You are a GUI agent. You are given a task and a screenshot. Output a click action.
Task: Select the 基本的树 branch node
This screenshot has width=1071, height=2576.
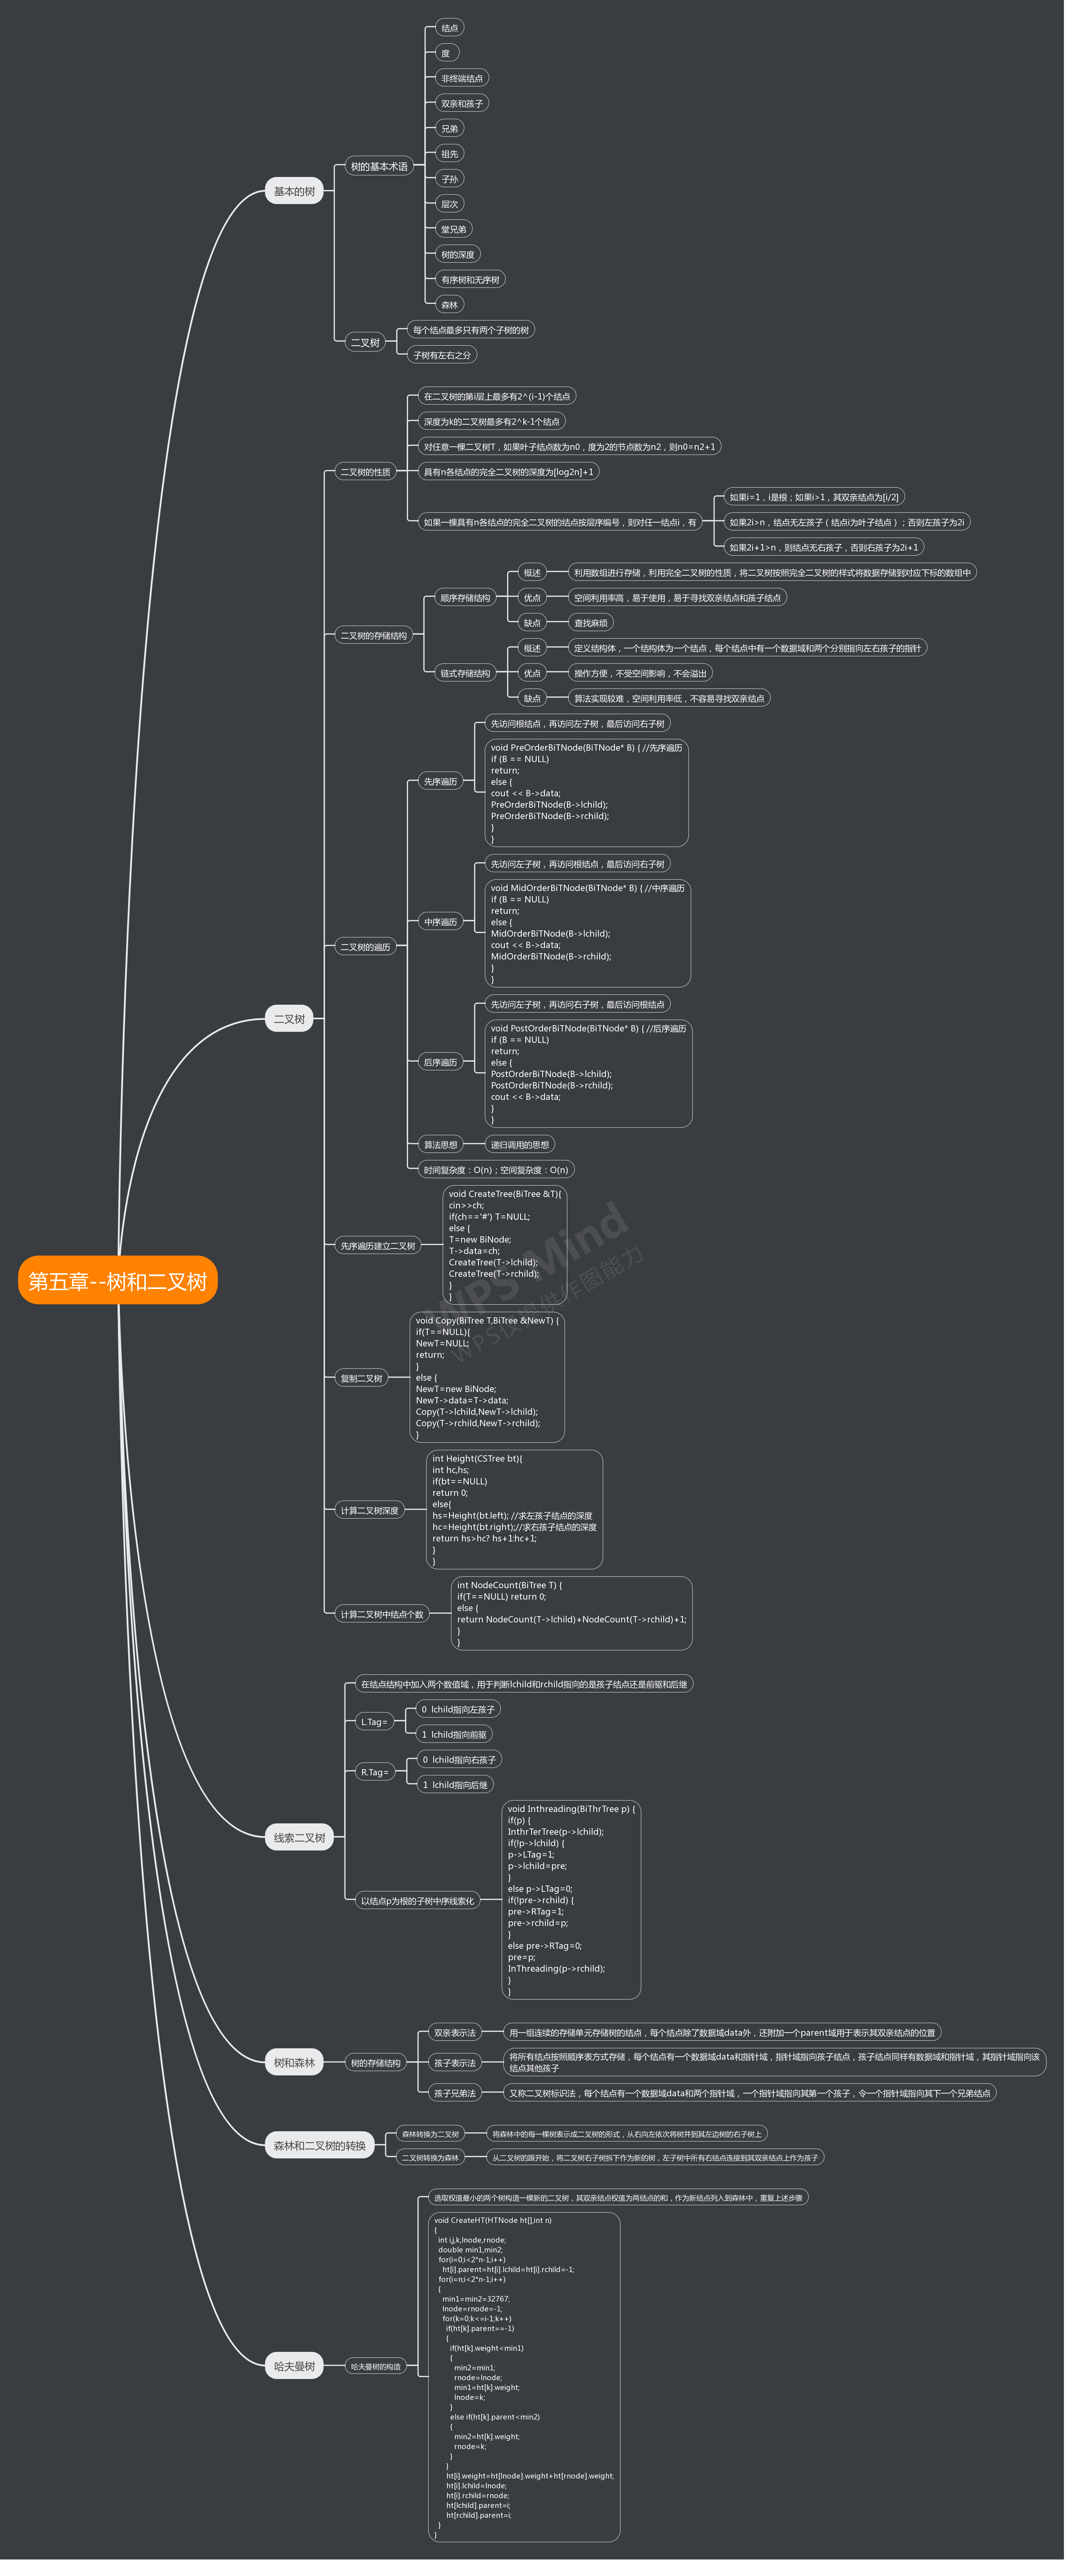pyautogui.click(x=294, y=191)
